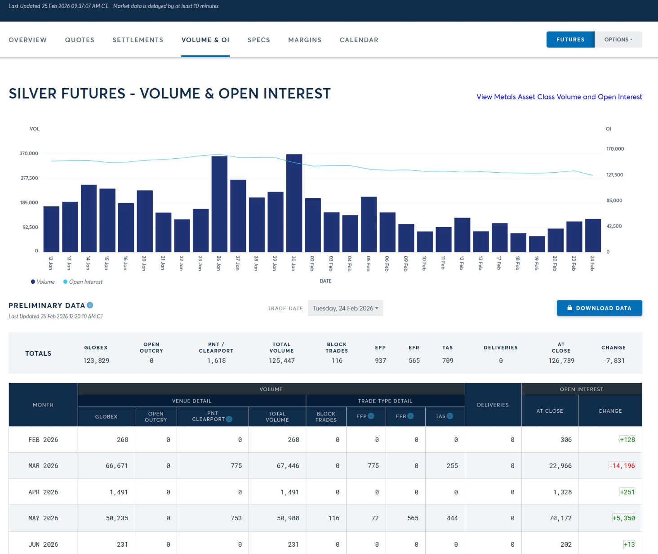Screen dimensions: 658x554
Task: Select the MAR 2026 table row
Action: click(43, 466)
